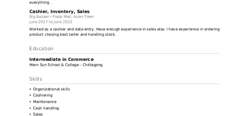Click the Plaza Mall, Asian Town location
This screenshot has height=116, width=249.
click(73, 17)
